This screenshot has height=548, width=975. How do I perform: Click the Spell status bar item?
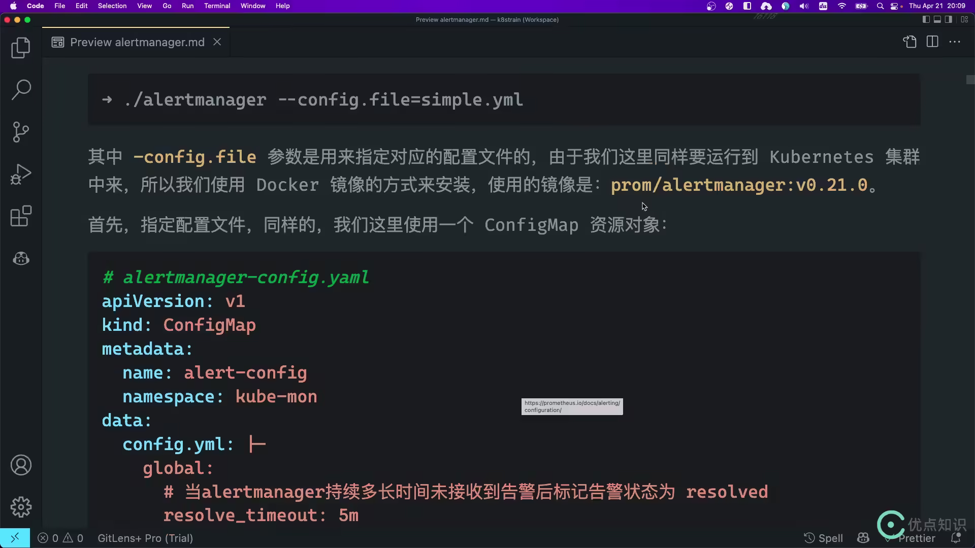click(823, 538)
